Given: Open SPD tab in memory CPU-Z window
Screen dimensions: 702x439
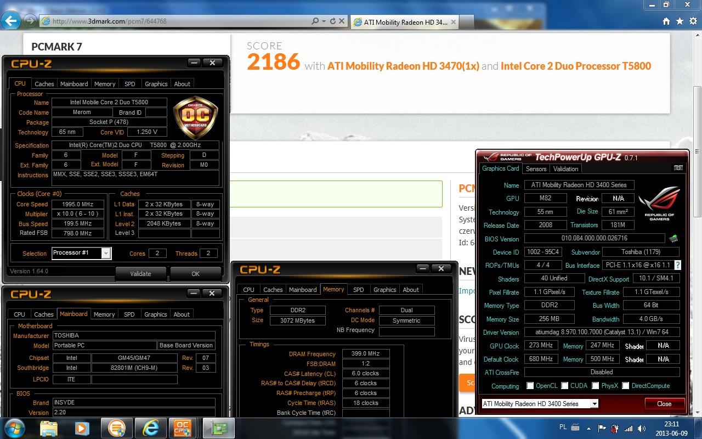Looking at the screenshot, I should 358,290.
